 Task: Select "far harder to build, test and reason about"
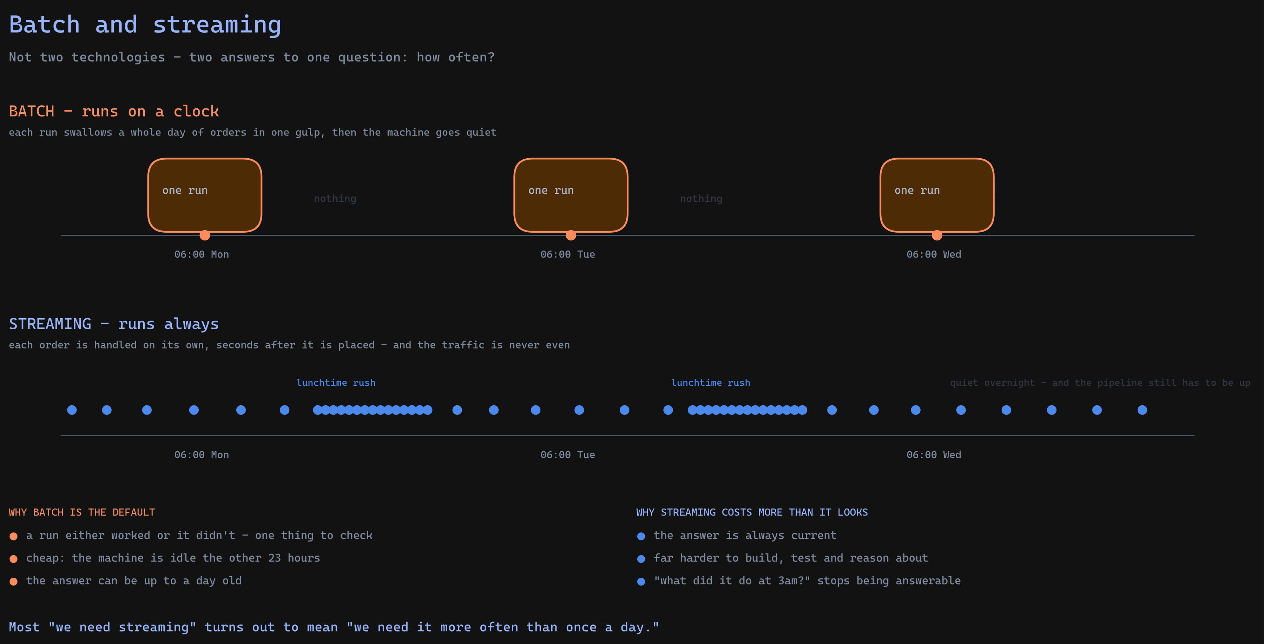click(791, 558)
